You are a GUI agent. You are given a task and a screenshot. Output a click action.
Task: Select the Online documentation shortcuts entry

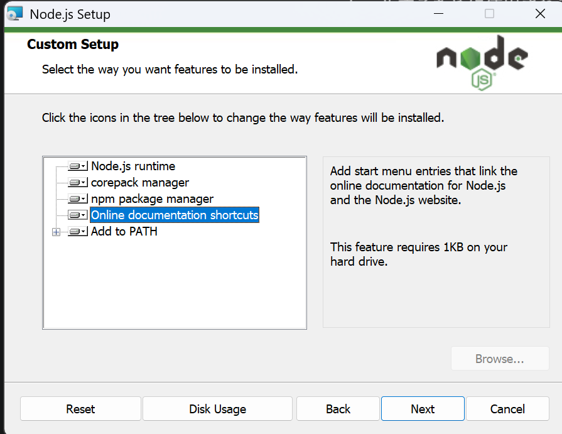point(175,215)
